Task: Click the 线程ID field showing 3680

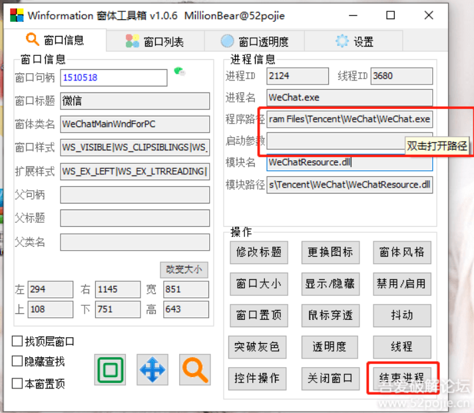Action: coord(401,76)
